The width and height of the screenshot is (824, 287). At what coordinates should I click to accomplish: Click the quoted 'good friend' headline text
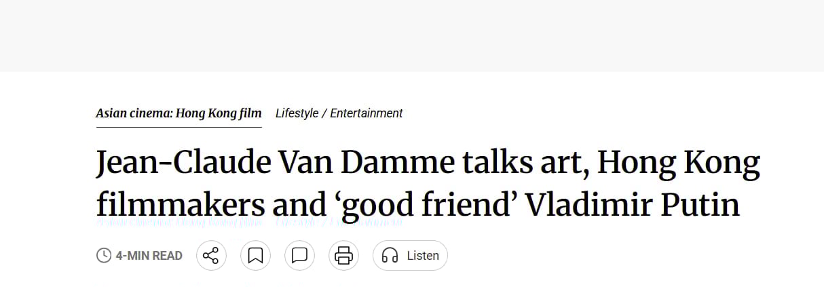[x=415, y=204]
